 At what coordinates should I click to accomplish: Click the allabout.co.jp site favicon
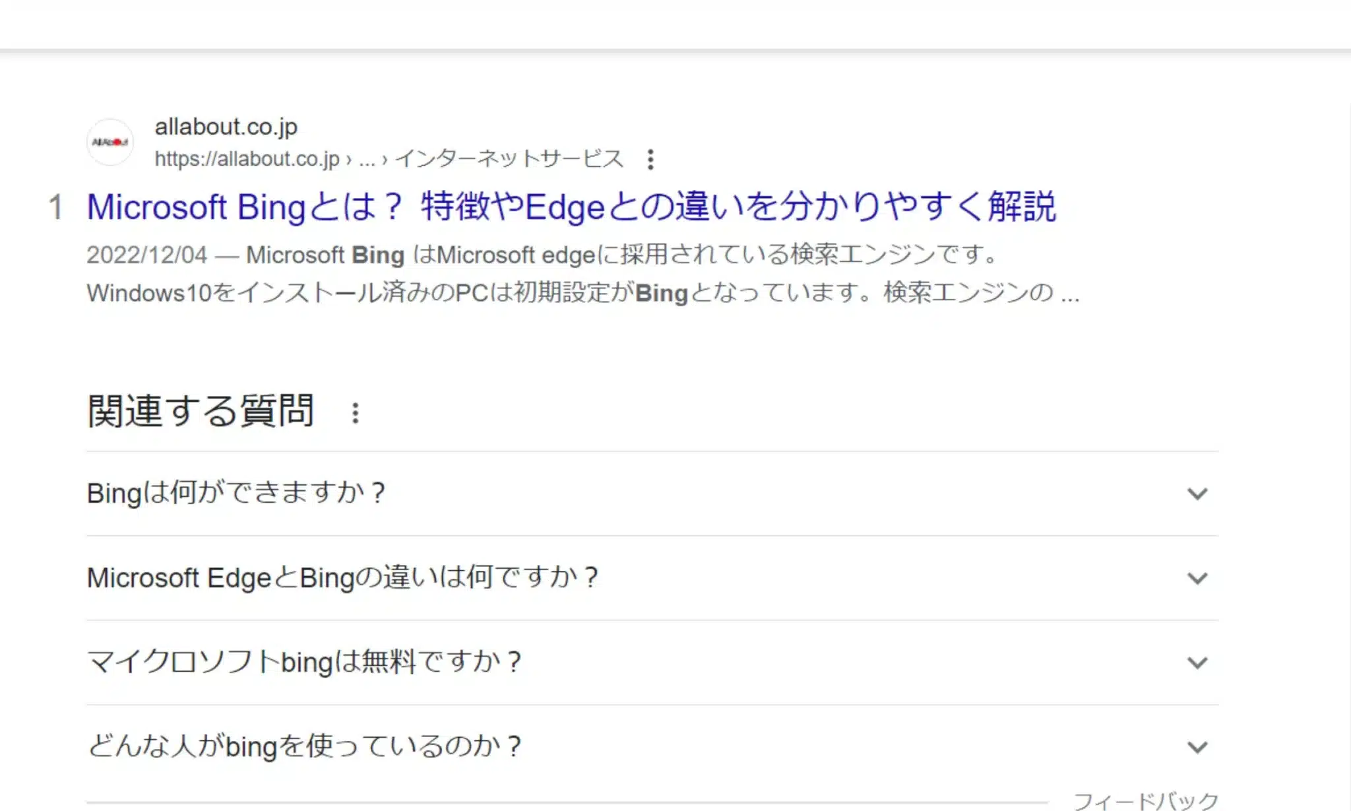[x=110, y=142]
